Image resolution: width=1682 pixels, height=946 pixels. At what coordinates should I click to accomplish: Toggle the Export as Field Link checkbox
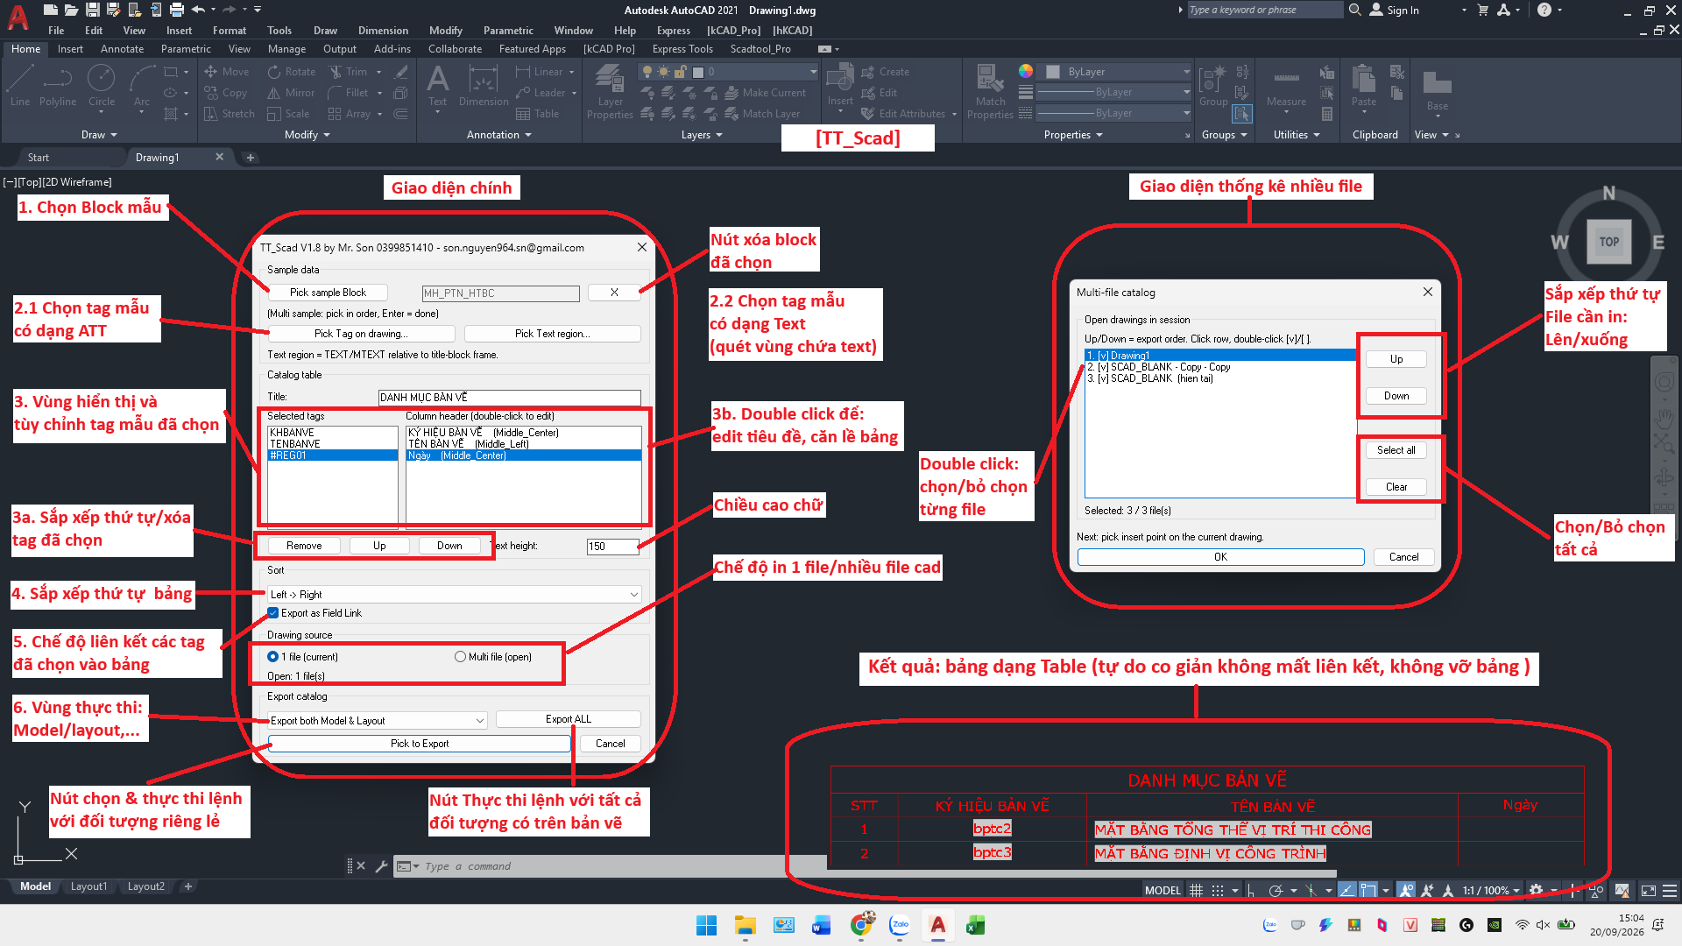pyautogui.click(x=273, y=613)
